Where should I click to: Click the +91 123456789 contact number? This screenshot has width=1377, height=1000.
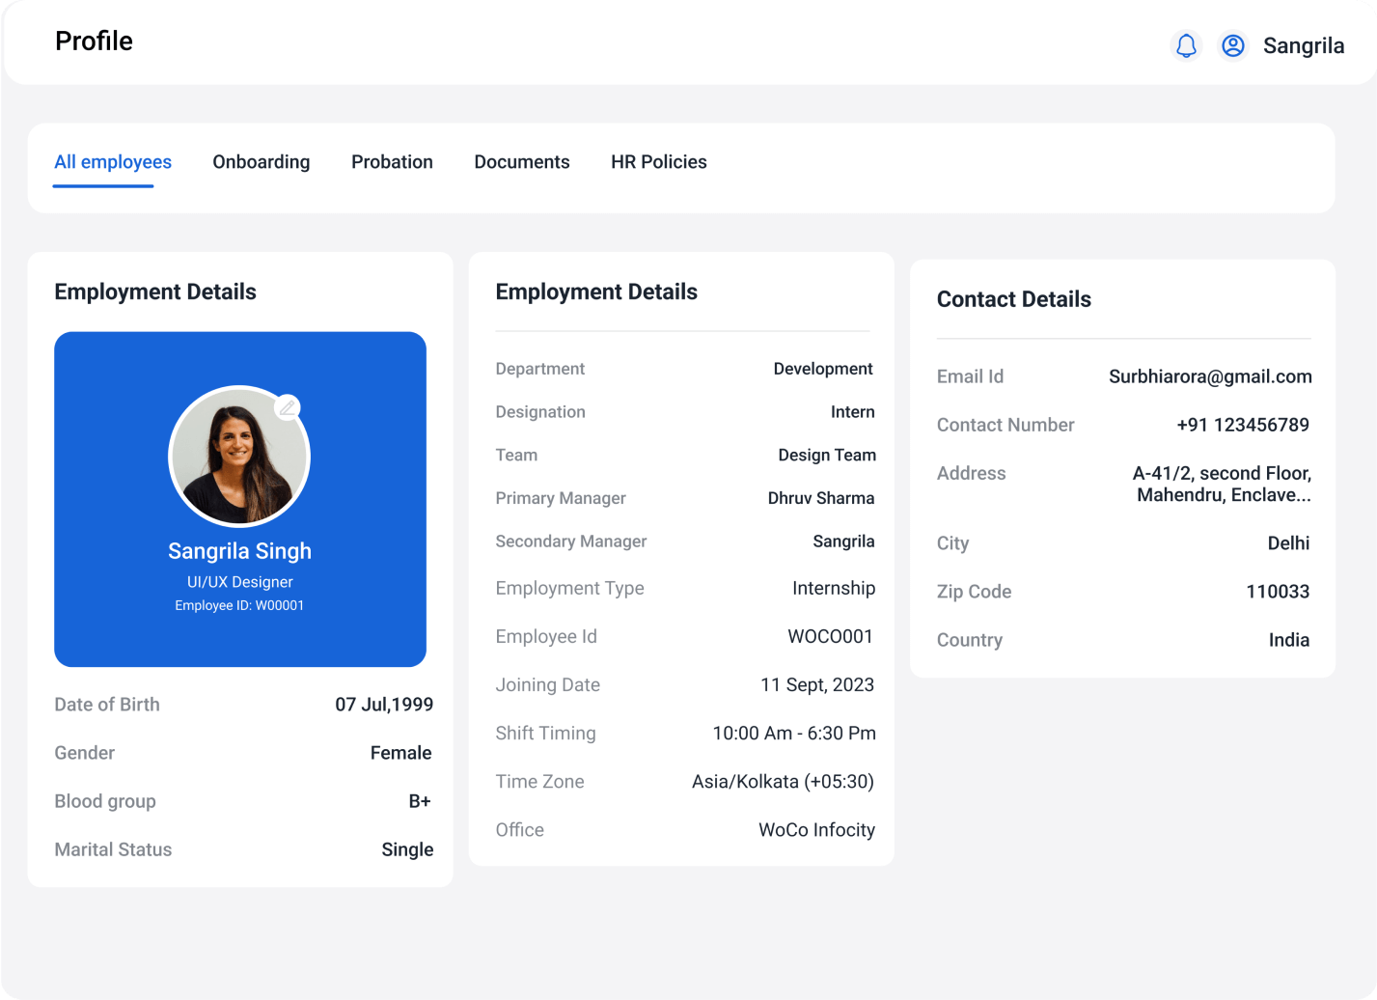pyautogui.click(x=1242, y=425)
